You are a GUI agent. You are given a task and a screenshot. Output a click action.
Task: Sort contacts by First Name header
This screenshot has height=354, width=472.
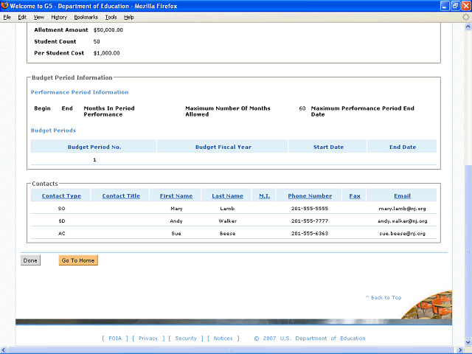pyautogui.click(x=176, y=196)
